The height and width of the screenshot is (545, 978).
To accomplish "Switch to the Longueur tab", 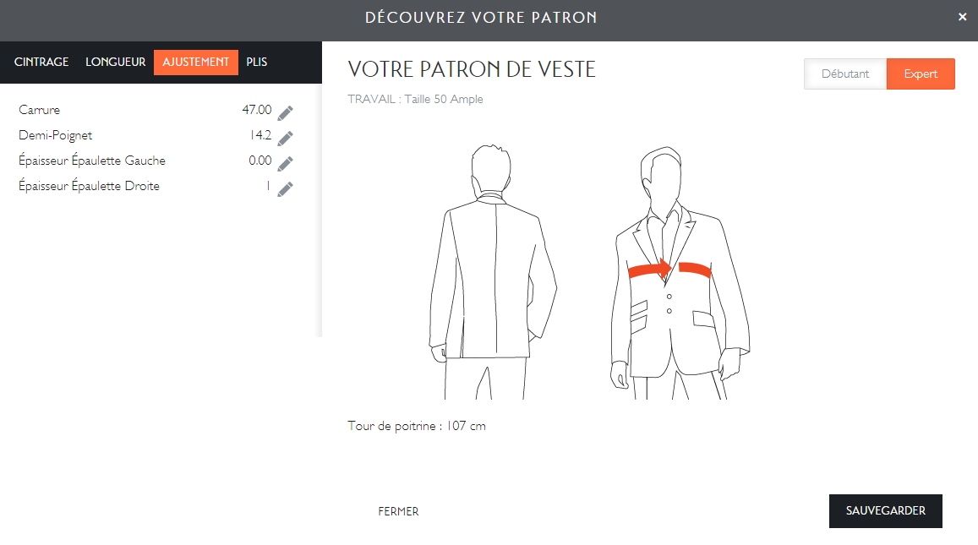I will [x=116, y=63].
